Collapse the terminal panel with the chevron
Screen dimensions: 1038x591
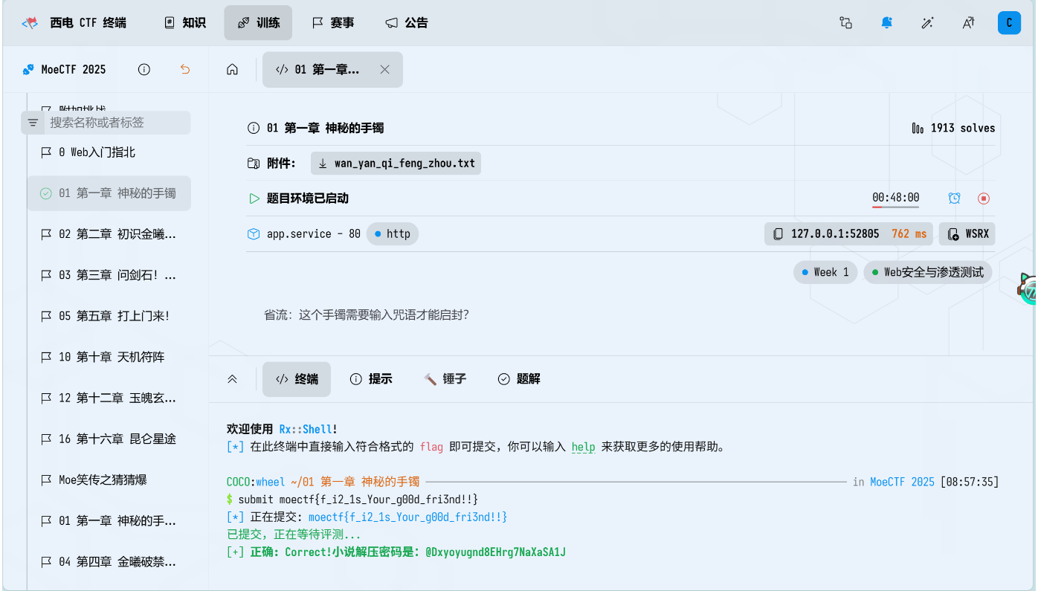pos(232,378)
